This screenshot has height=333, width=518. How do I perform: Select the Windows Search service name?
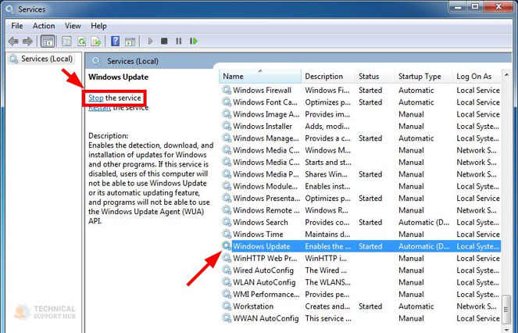pyautogui.click(x=260, y=222)
